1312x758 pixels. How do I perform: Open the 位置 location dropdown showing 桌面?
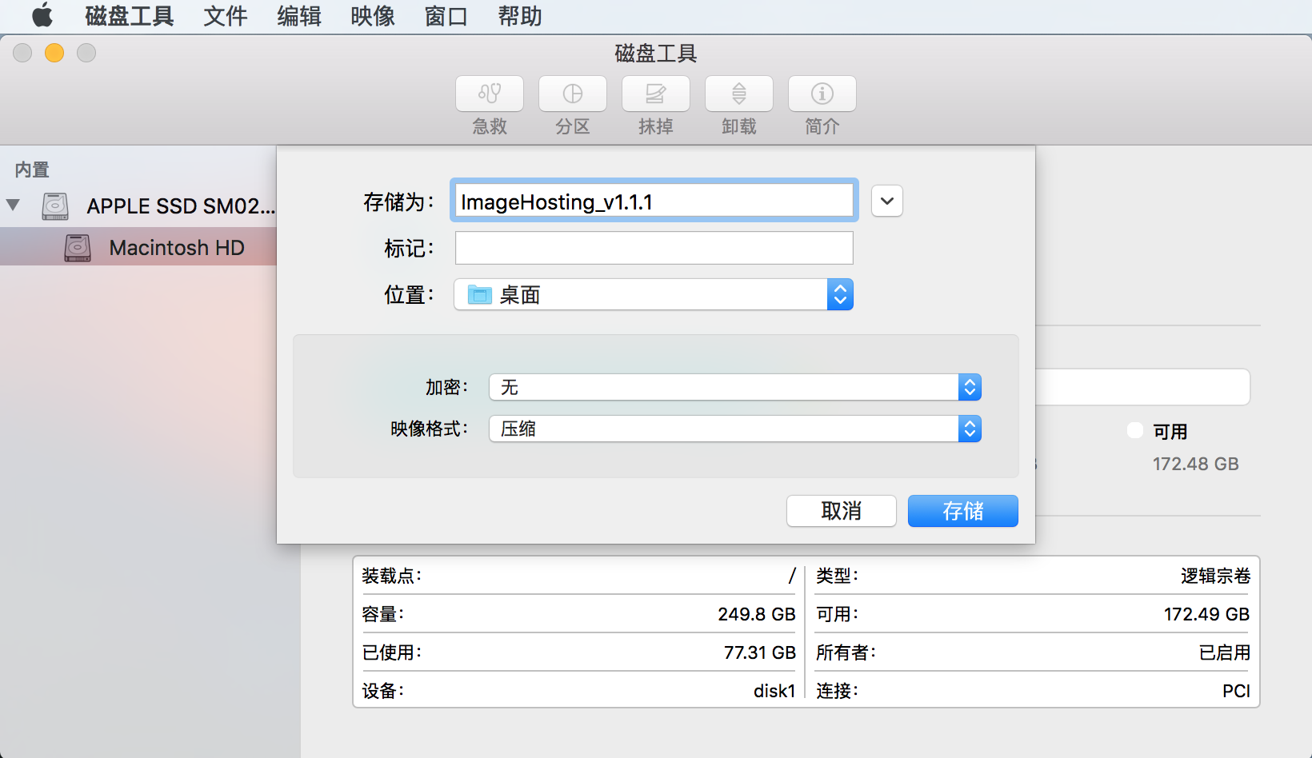click(654, 294)
